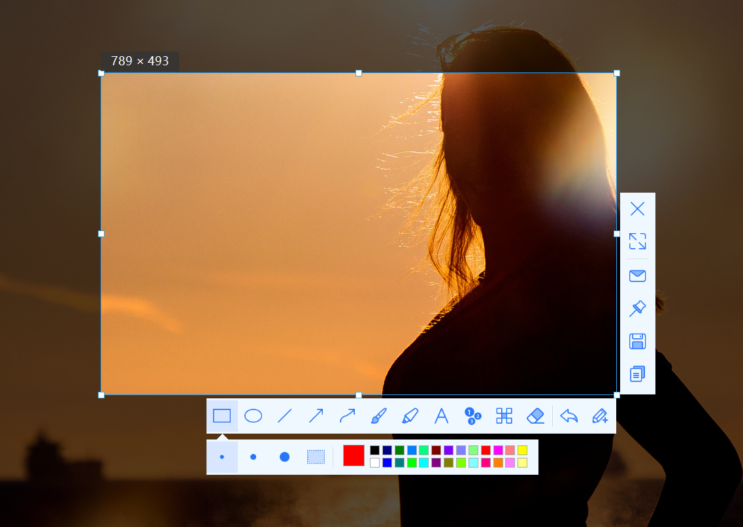Choose the numbered step counter tool
Image resolution: width=743 pixels, height=527 pixels.
[x=472, y=416]
